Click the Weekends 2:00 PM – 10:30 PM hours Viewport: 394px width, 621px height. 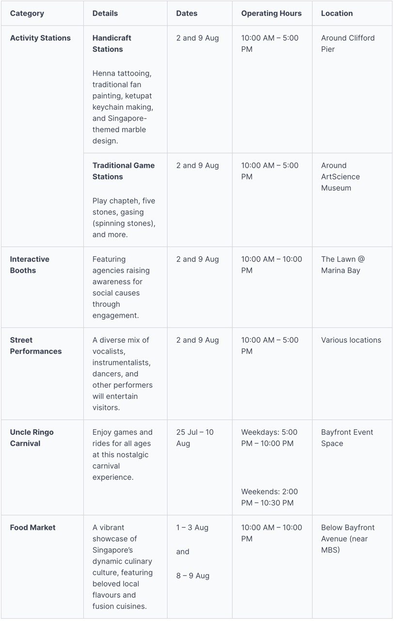[269, 497]
